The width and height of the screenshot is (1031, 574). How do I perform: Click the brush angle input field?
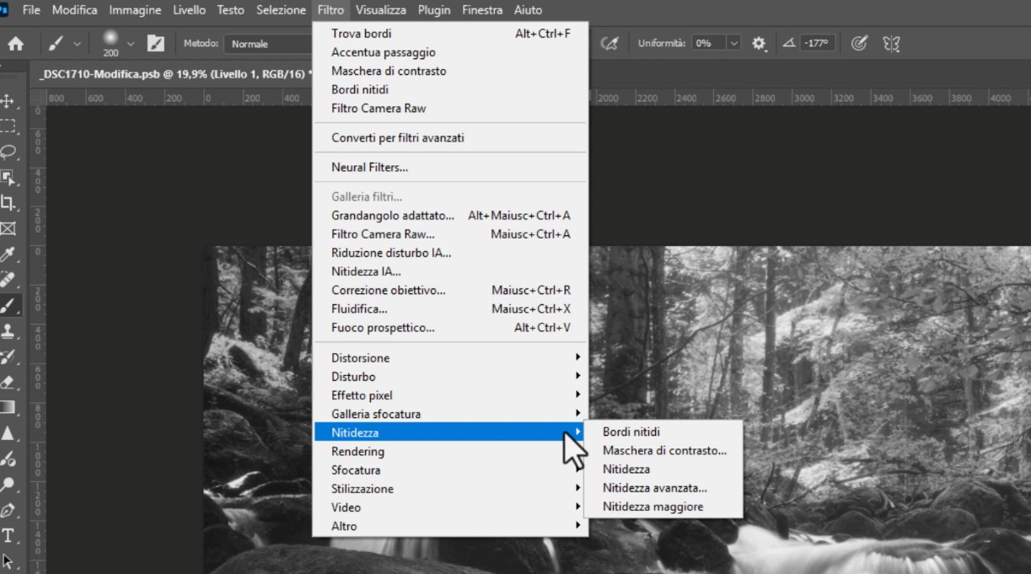[x=817, y=43]
